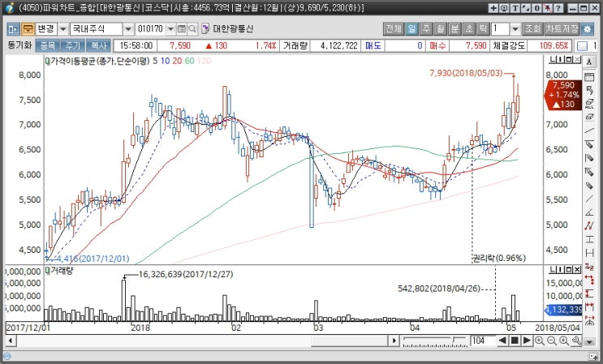Viewport: 603px width, 364px height.
Task: Click the 권리락(0.96%) label
Action: coord(499,259)
